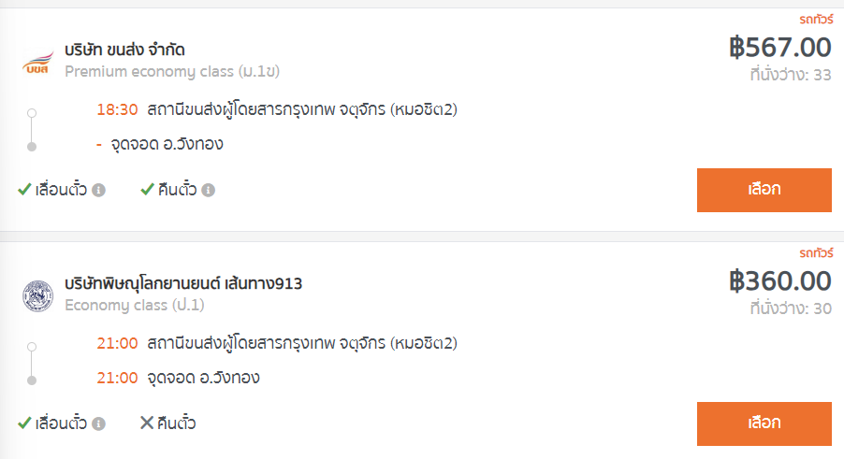Image resolution: width=844 pixels, height=459 pixels.
Task: Choose เลือก for the ฿567.00 trip
Action: click(764, 191)
